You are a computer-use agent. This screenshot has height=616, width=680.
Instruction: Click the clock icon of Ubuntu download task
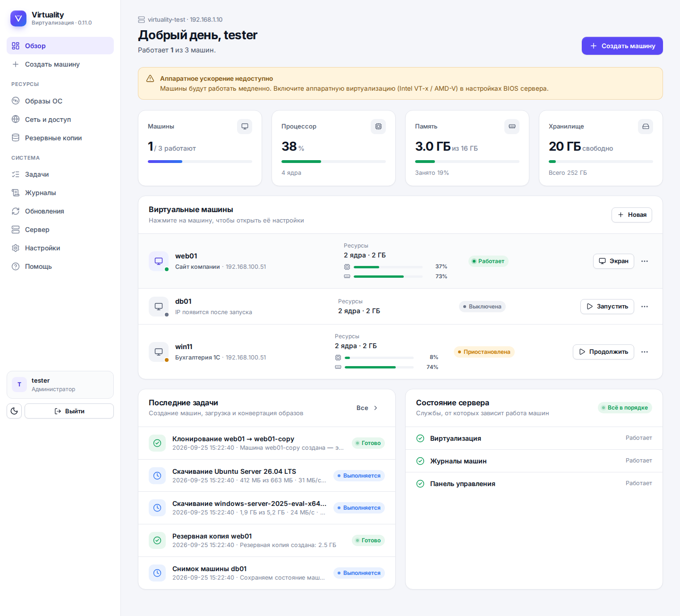157,476
